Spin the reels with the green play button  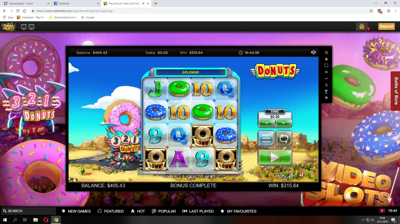pos(275,158)
